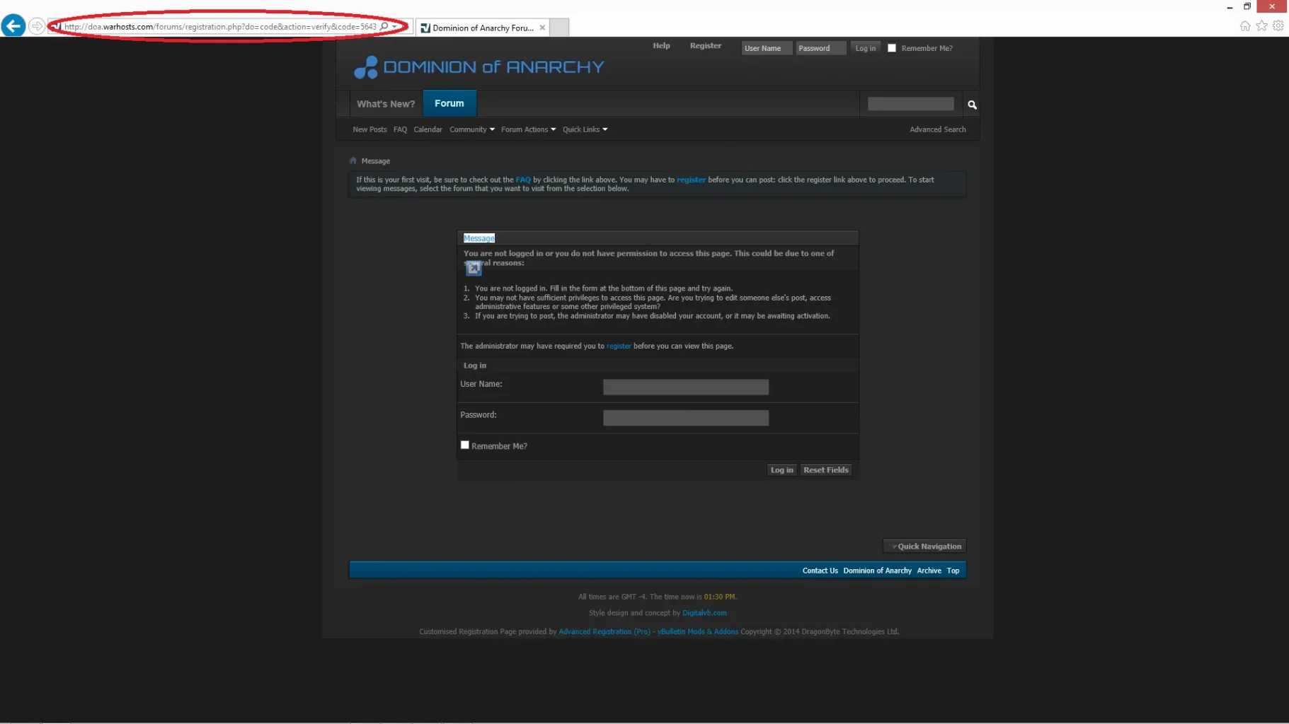
Task: Click the highlighted Message box heading
Action: [x=479, y=238]
